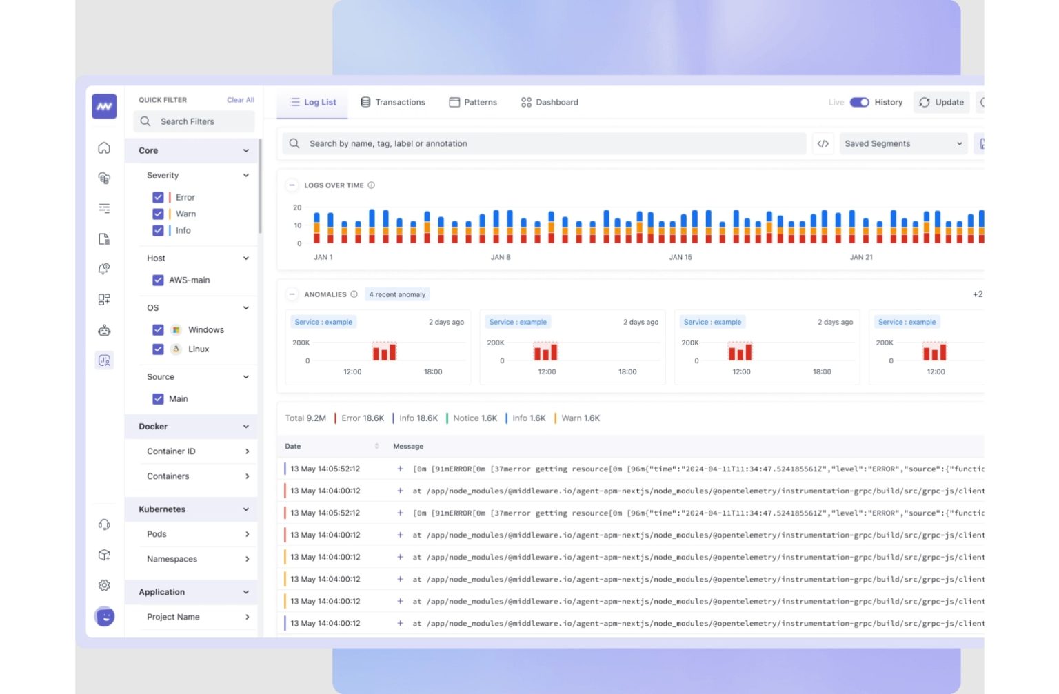Click the Update button

coord(941,102)
